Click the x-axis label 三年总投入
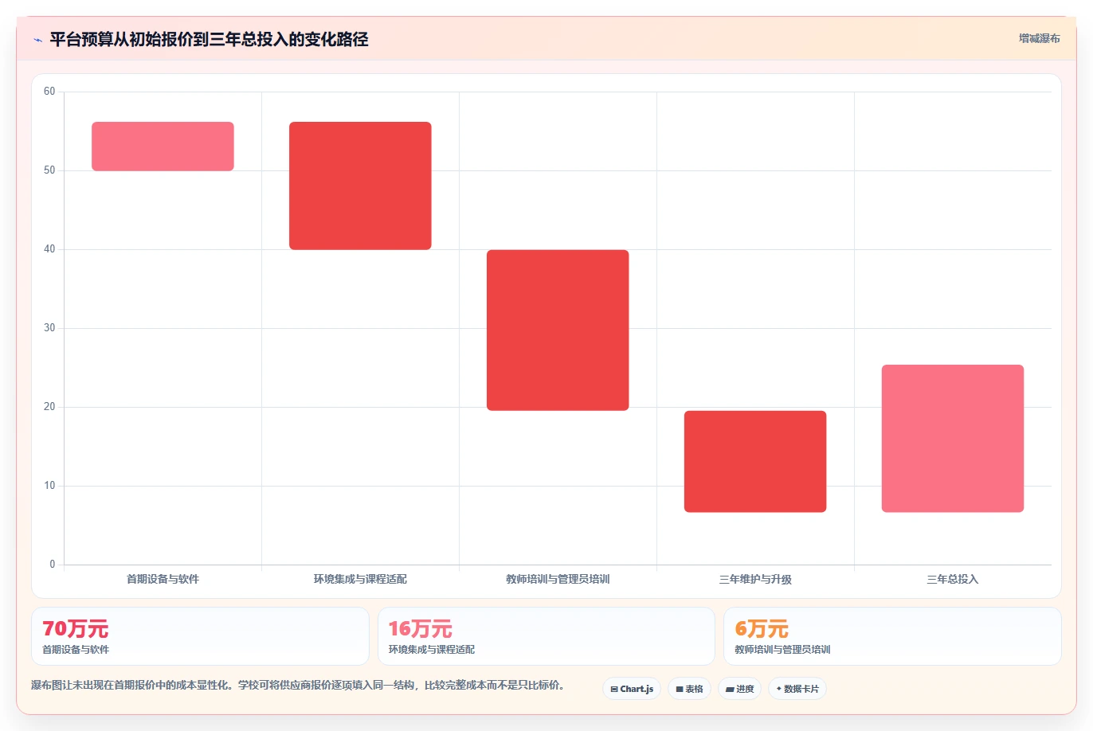The width and height of the screenshot is (1093, 731). (953, 580)
